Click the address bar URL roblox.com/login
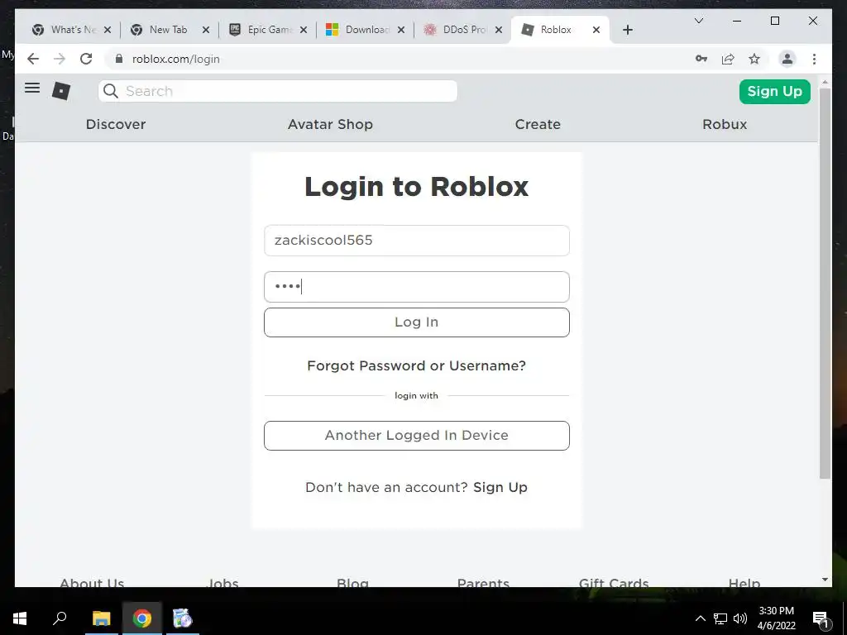Screen dimensions: 847x635 pos(176,59)
